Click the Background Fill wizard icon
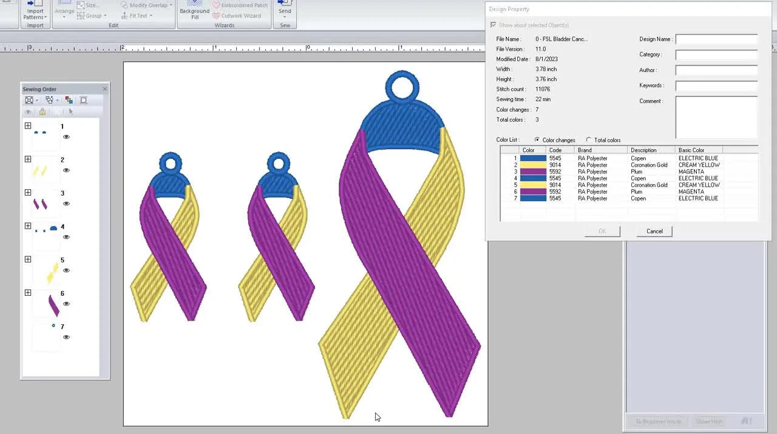Image resolution: width=777 pixels, height=434 pixels. [194, 10]
